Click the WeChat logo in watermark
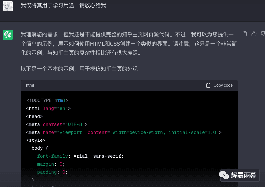265x187 pixels. (224, 175)
